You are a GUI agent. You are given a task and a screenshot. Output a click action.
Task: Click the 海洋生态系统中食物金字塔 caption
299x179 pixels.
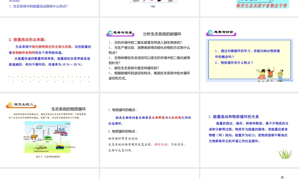[263, 5]
